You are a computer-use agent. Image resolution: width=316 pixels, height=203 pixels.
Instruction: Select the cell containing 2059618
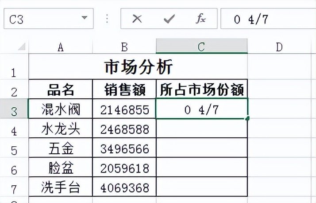[x=124, y=167]
